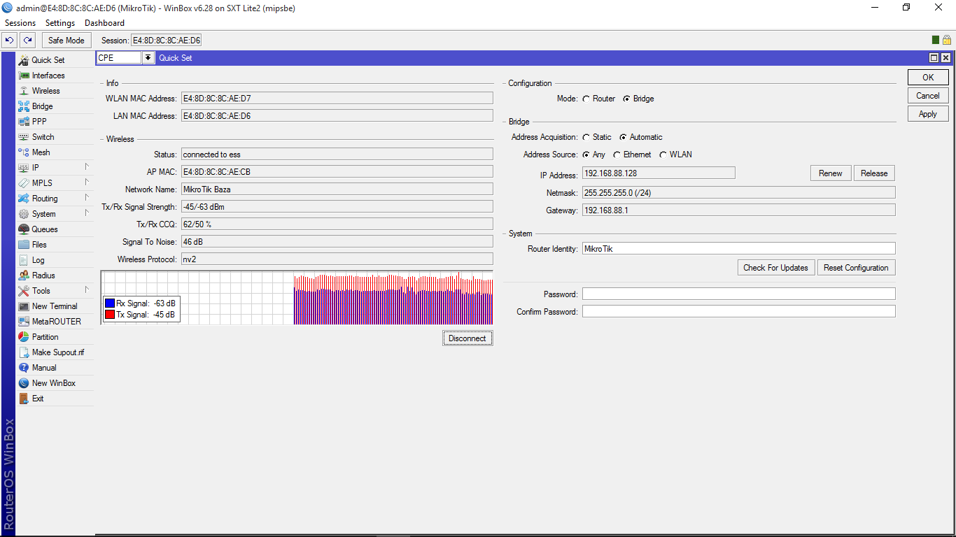The width and height of the screenshot is (956, 537).
Task: Set Address Source to Any
Action: tap(586, 155)
